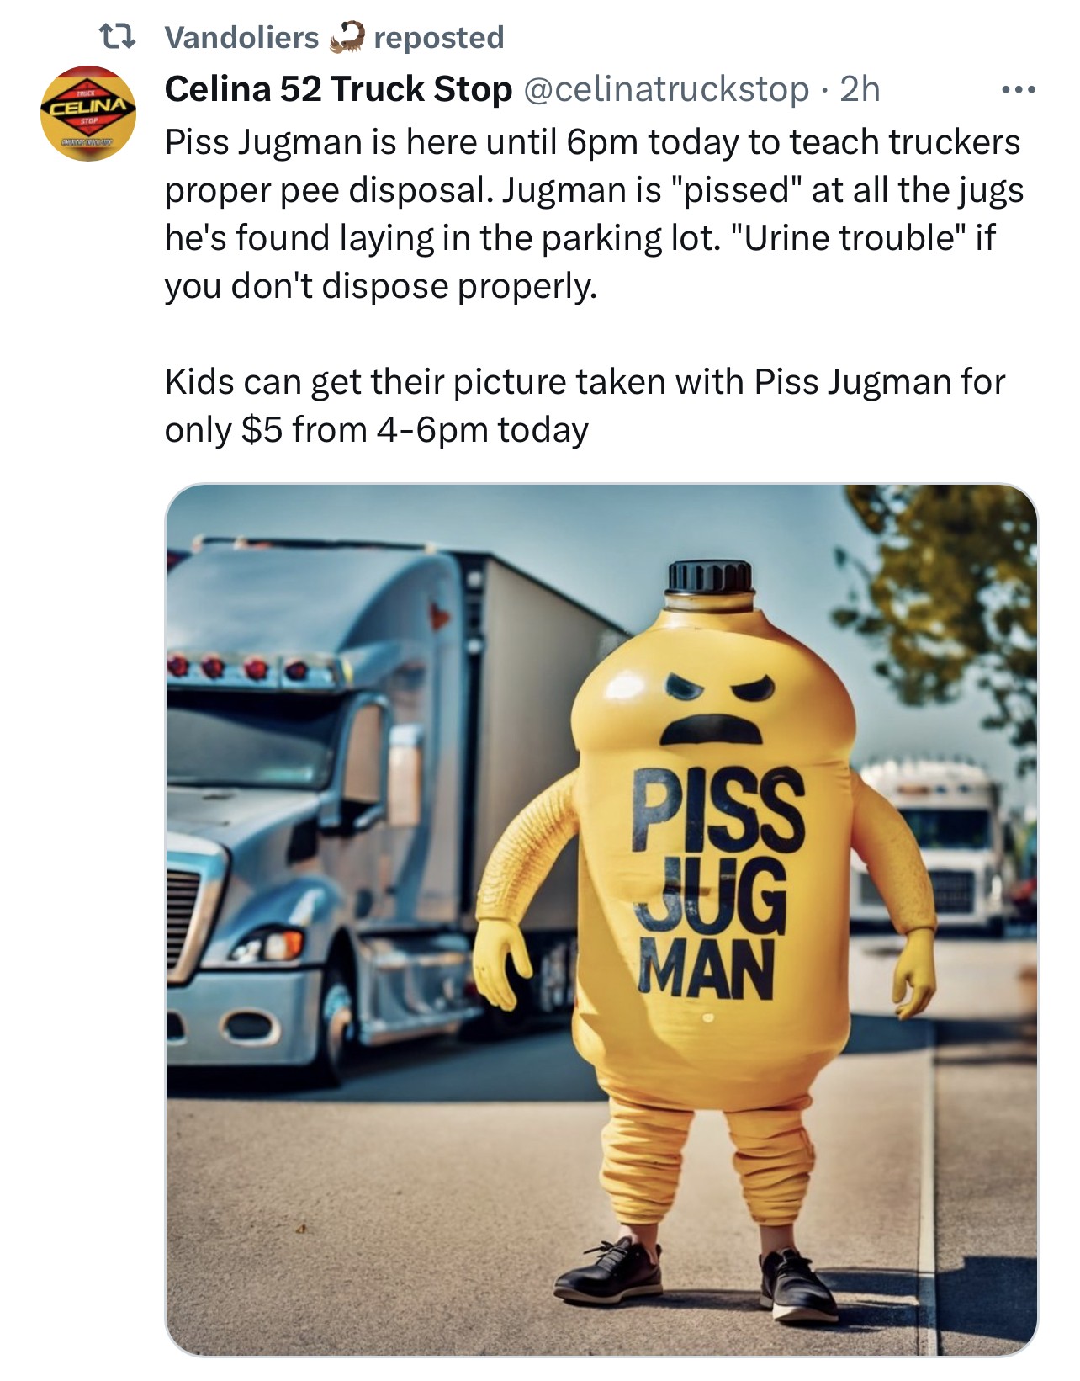Click the scorpion emoji beside Vandoliers

pos(346,37)
